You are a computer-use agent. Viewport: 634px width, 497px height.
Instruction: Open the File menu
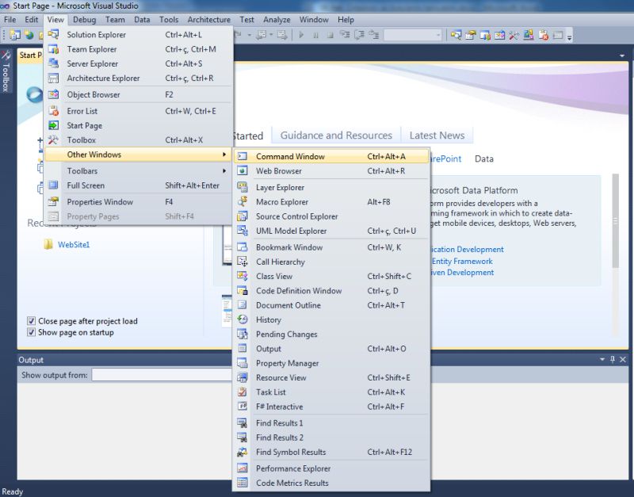pyautogui.click(x=10, y=19)
